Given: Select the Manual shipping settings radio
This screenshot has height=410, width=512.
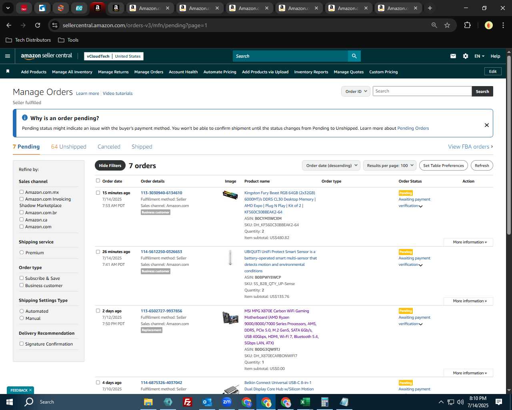Looking at the screenshot, I should point(22,318).
